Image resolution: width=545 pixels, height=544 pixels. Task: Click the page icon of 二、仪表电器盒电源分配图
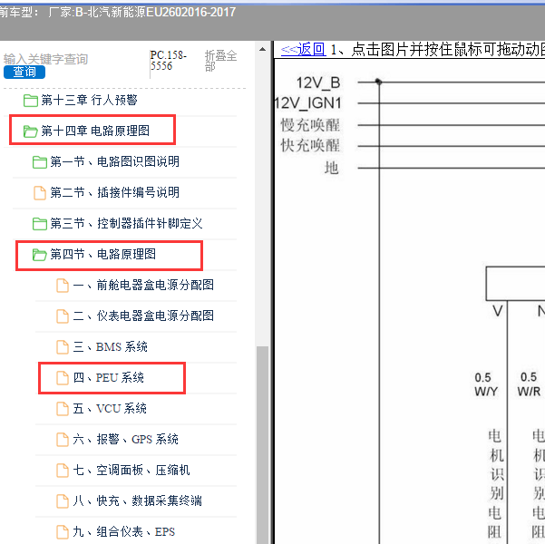coord(63,316)
